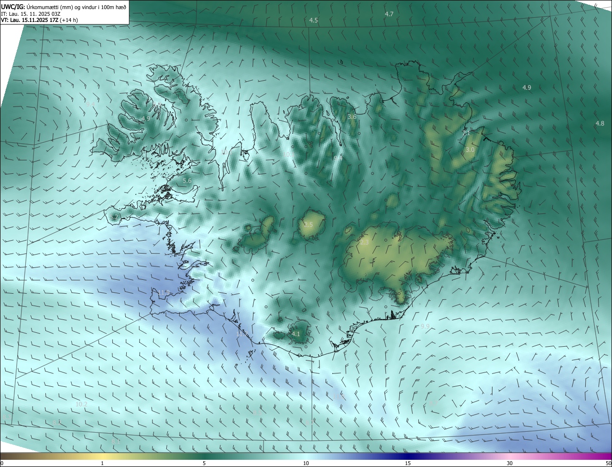The height and width of the screenshot is (467, 612).
Task: Click the 0 tick on the color scale
Action: pos(2,463)
